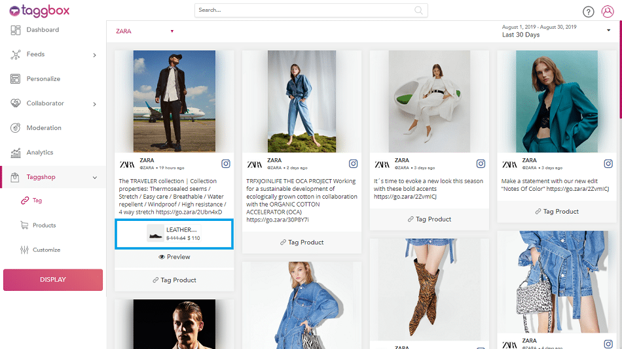Click the Search input field

(x=304, y=10)
